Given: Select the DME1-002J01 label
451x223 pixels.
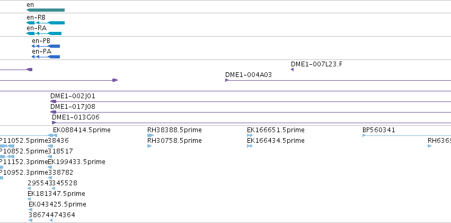Looking at the screenshot, I should (73, 96).
